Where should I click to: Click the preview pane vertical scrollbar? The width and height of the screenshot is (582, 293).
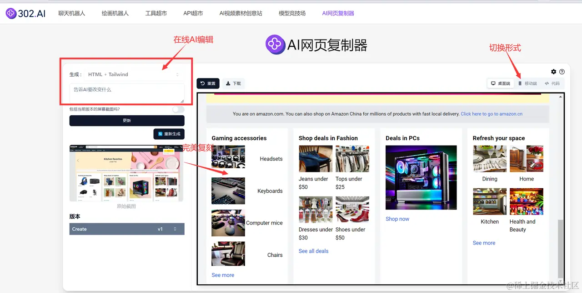(561, 249)
